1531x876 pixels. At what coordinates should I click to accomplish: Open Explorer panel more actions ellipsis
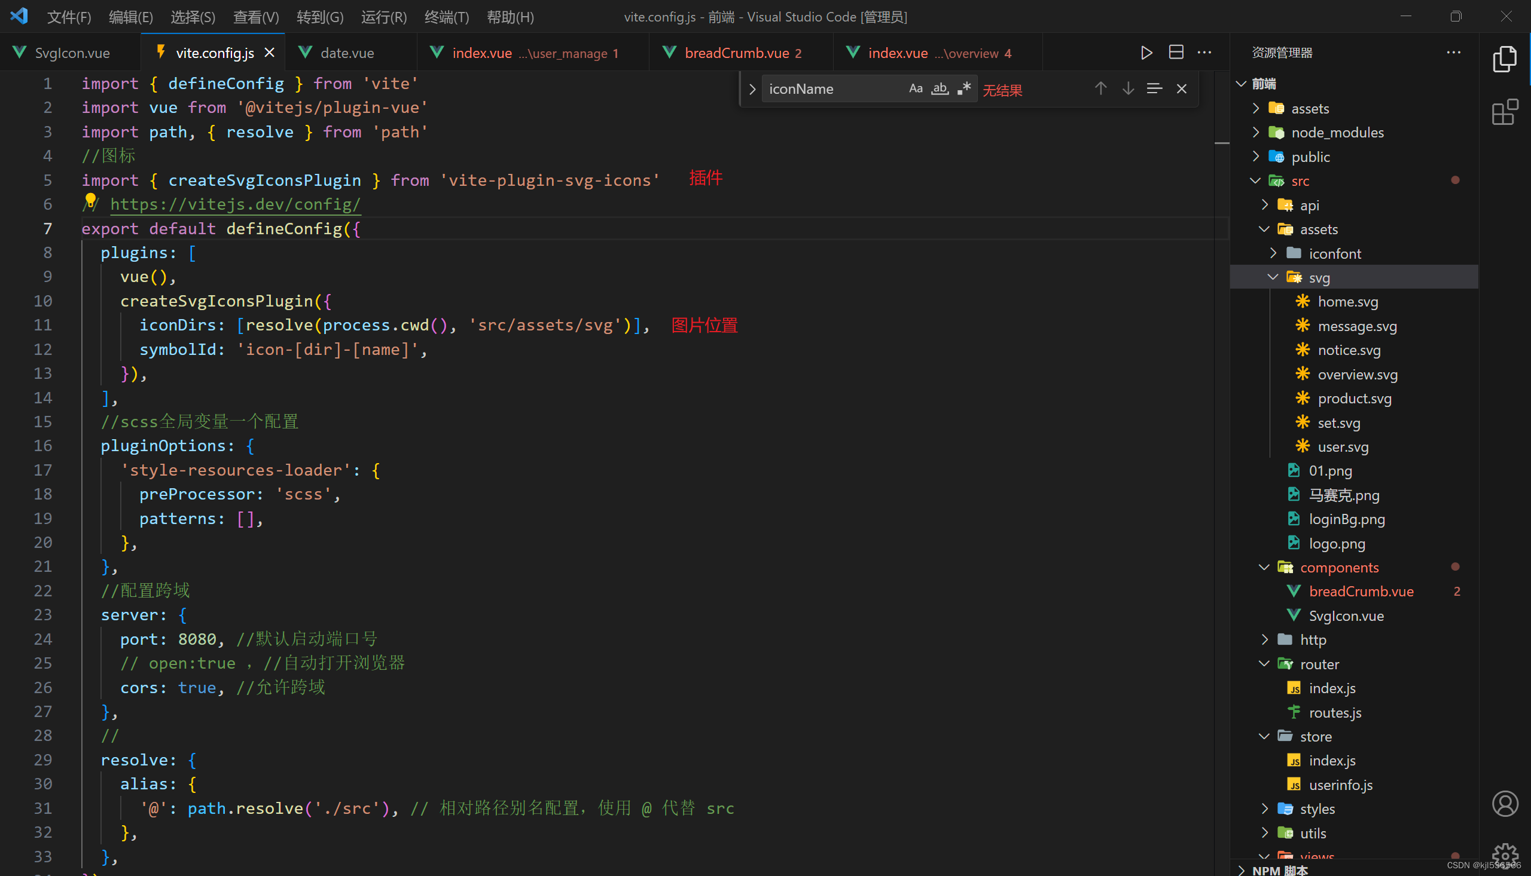(x=1453, y=53)
